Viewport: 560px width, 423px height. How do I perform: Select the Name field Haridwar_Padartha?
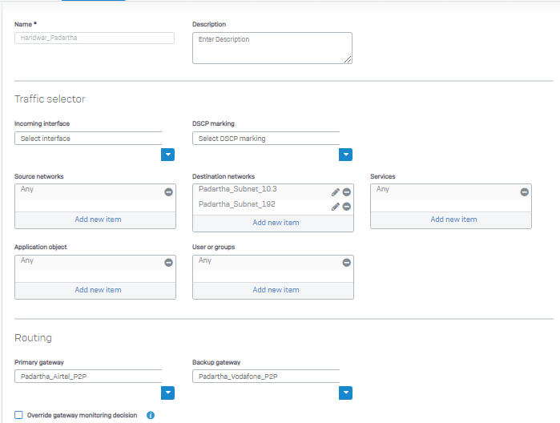point(95,38)
